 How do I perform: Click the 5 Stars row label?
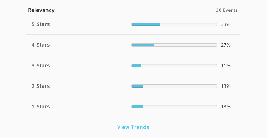coord(41,24)
